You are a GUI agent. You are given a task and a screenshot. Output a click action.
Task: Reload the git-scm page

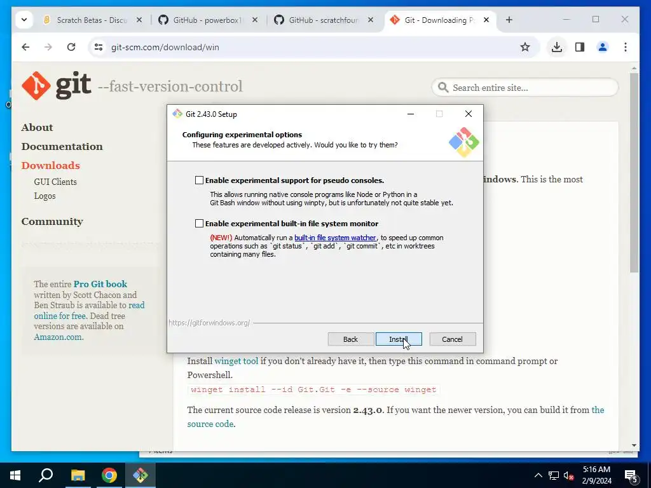[71, 47]
